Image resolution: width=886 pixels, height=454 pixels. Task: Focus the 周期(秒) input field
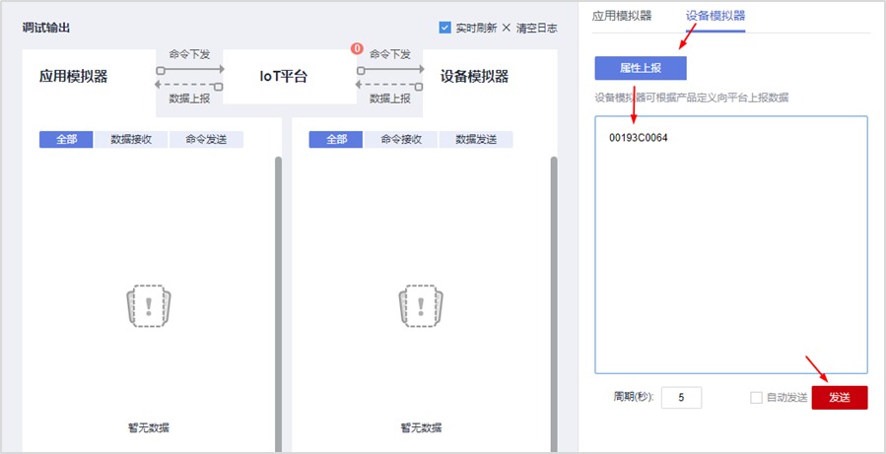coord(681,398)
